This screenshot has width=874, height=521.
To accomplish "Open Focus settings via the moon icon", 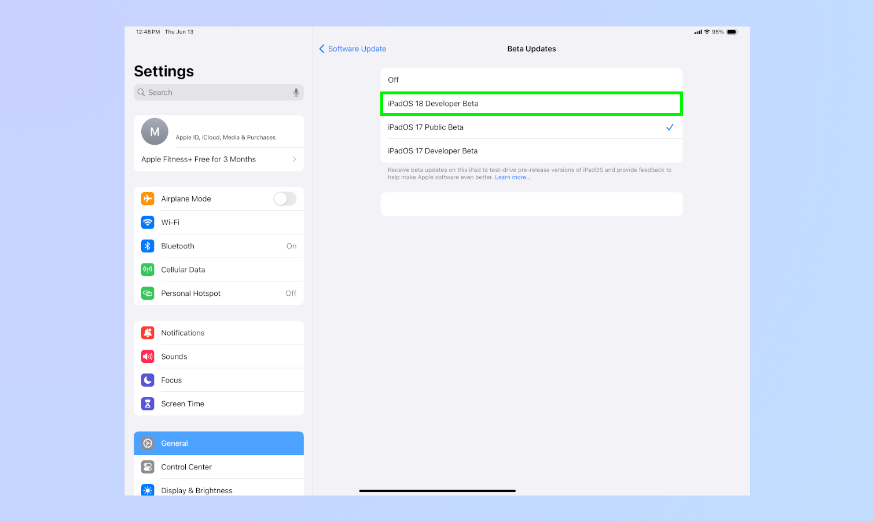I will pyautogui.click(x=148, y=380).
